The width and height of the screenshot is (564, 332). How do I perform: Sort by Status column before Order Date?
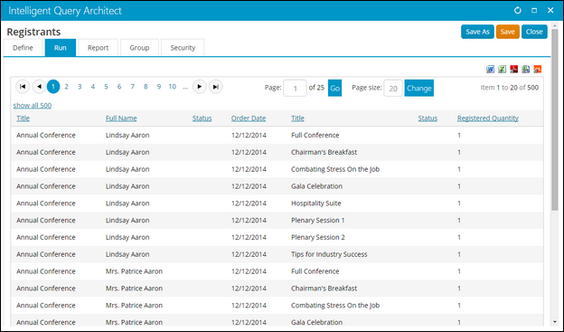(202, 119)
